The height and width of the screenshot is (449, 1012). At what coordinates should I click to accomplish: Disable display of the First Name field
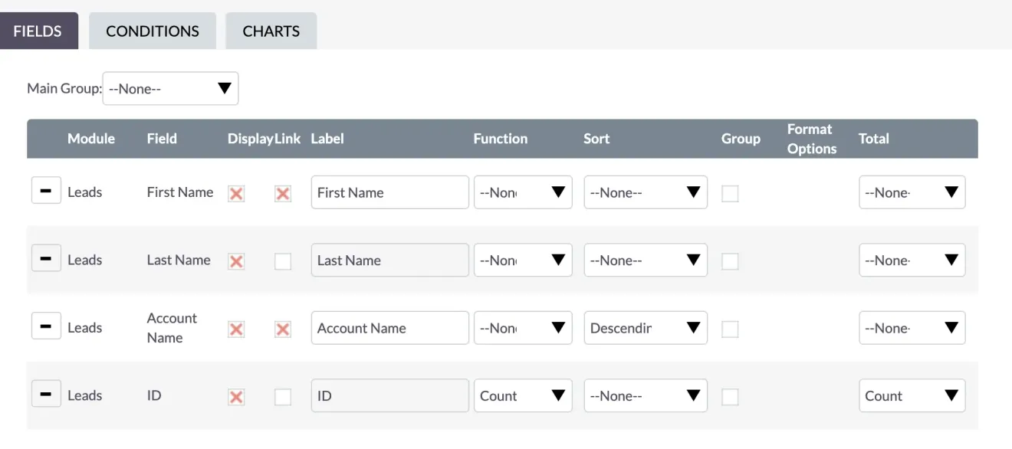pos(235,194)
